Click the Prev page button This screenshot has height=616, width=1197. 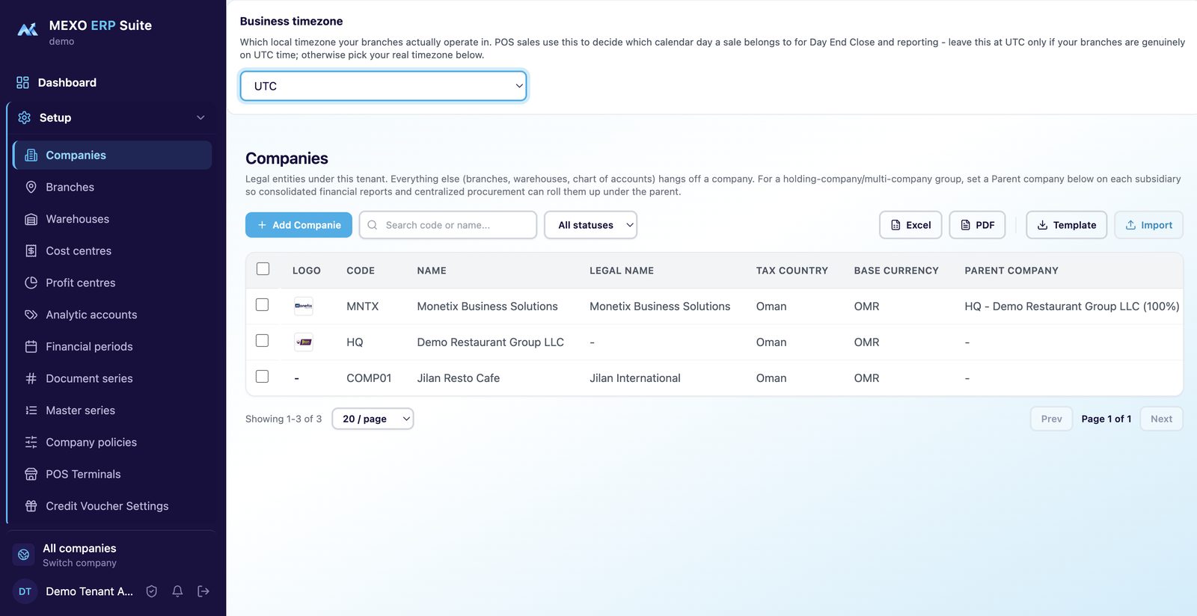click(x=1051, y=419)
